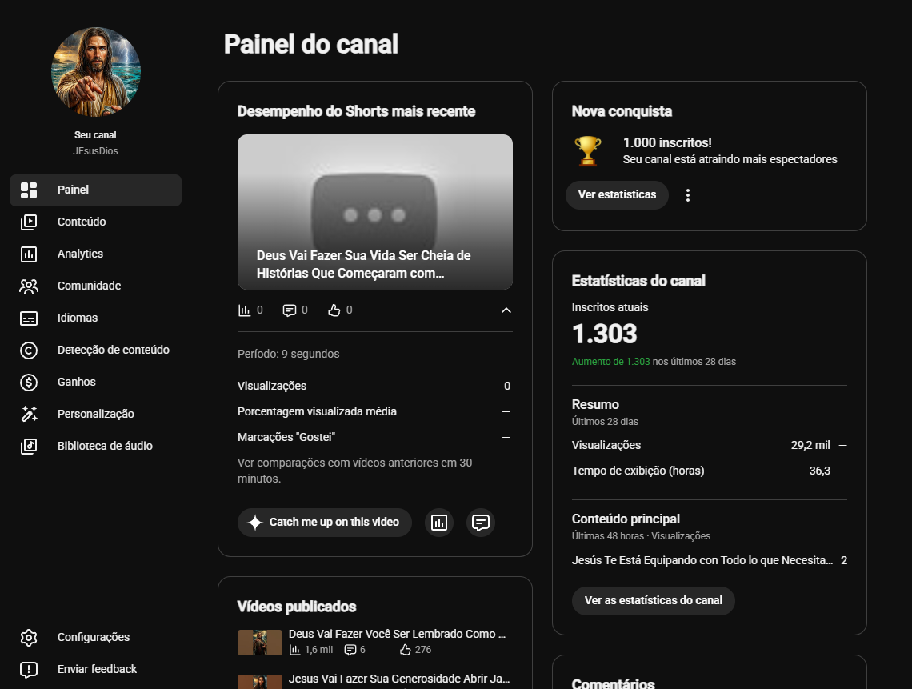
Task: Open the three-dot menu beside Ver estatísticas
Action: click(687, 195)
